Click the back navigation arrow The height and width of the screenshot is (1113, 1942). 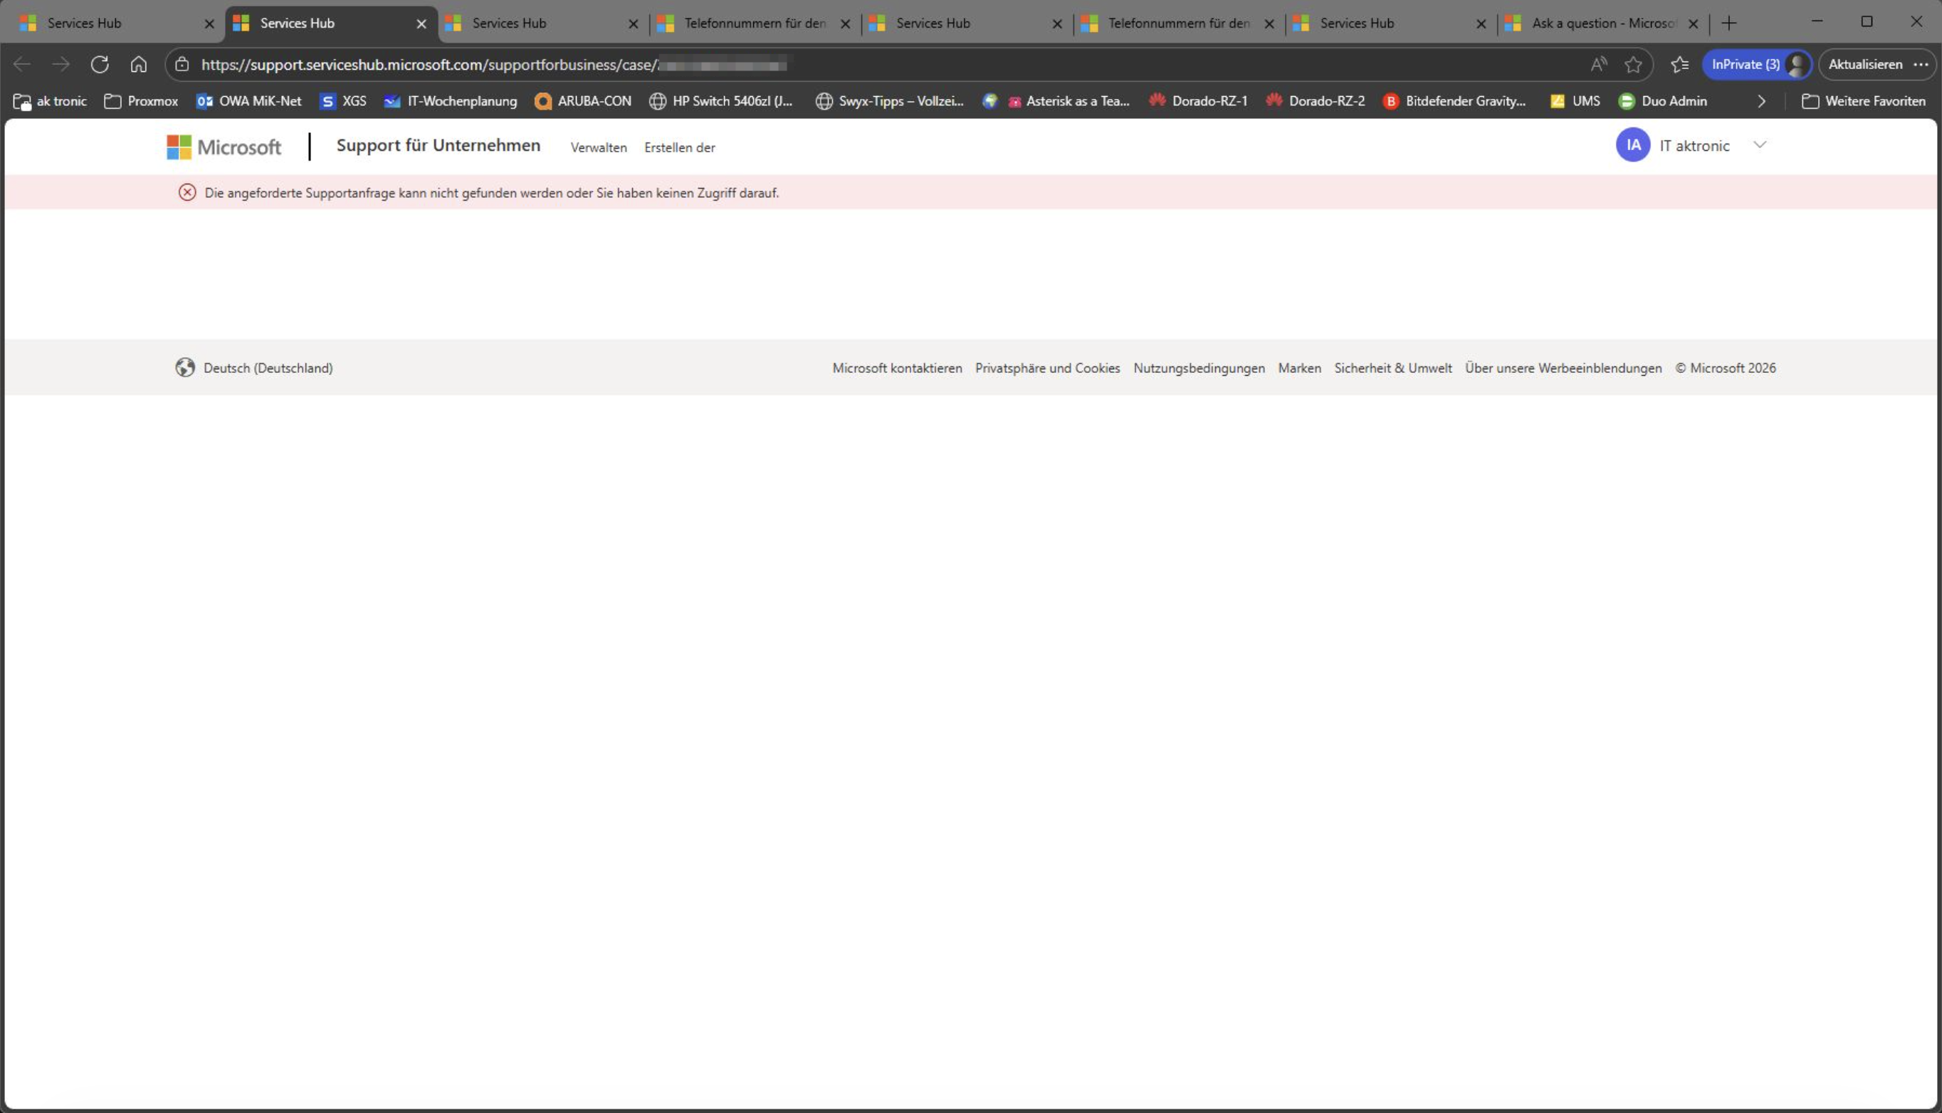coord(22,64)
